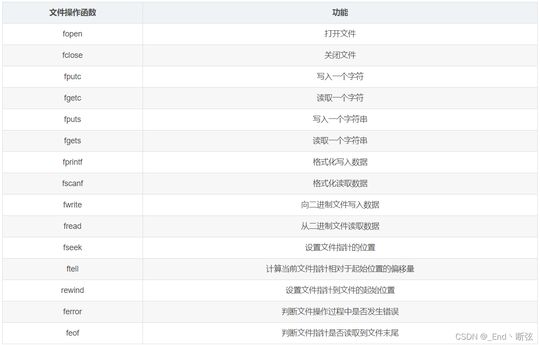
Task: Click the 关闭文件 description text
Action: [x=340, y=55]
